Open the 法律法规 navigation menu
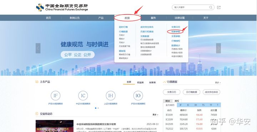257x132 pixels. (x=180, y=18)
